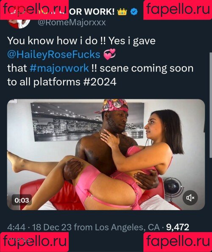Click the crown emoji in display name
This screenshot has height=252, width=212.
coord(122,12)
